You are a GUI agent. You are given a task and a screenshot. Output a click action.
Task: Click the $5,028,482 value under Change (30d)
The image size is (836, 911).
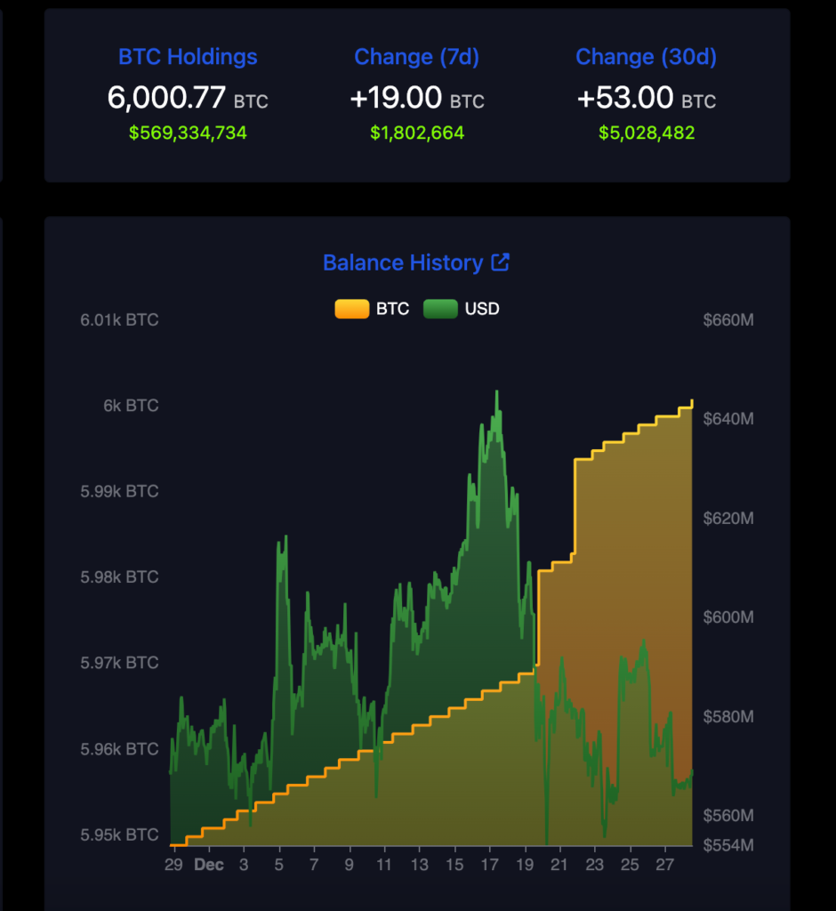click(x=646, y=133)
